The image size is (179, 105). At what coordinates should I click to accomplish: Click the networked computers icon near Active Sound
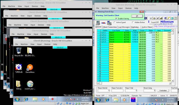click(x=109, y=23)
